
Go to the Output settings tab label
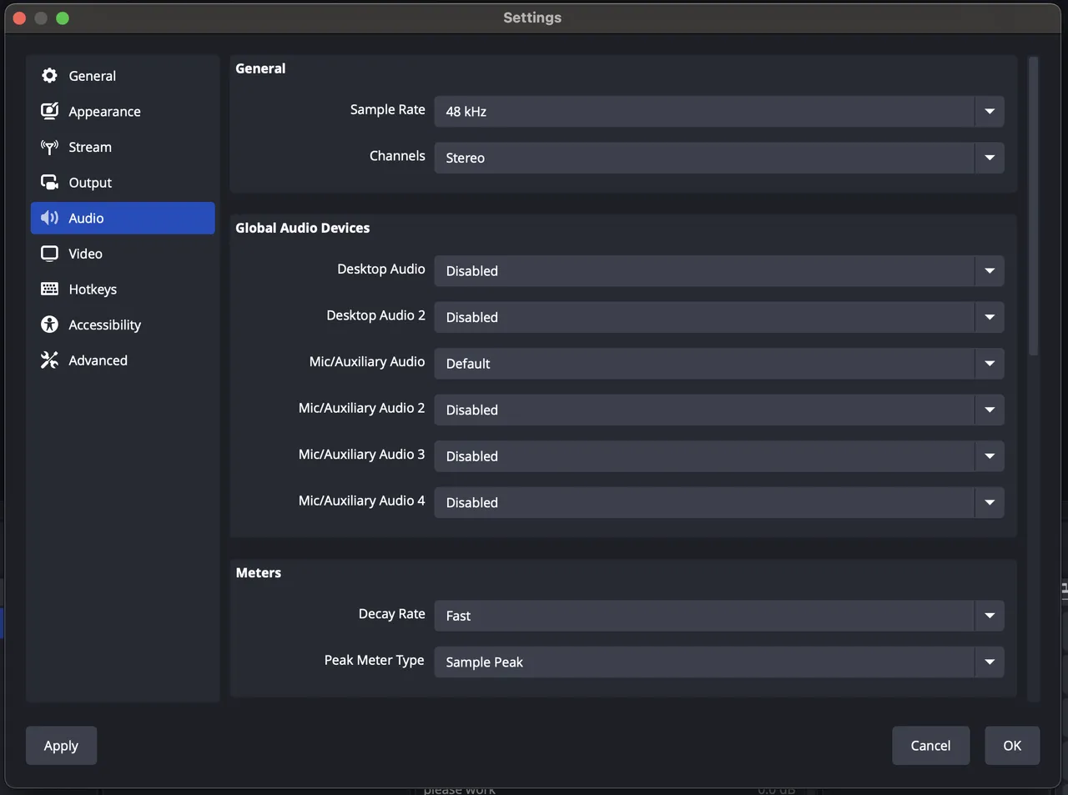pos(90,183)
